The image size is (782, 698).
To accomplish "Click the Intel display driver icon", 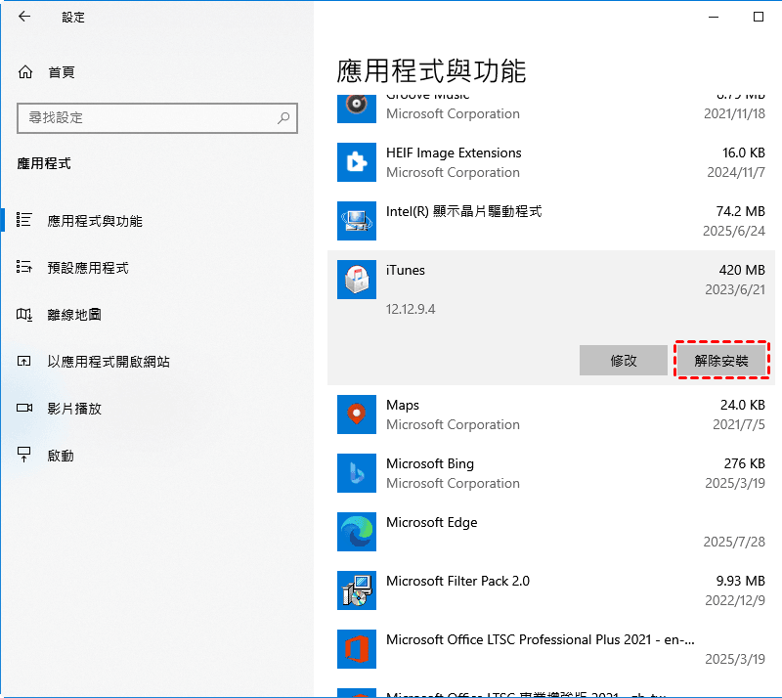I will pyautogui.click(x=357, y=221).
